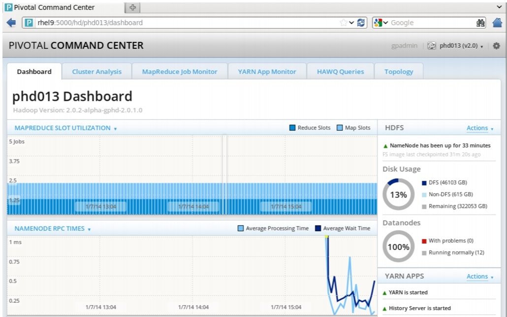Click the Pivotal favicon in address bar
Screen dimensions: 507x317
(29, 23)
